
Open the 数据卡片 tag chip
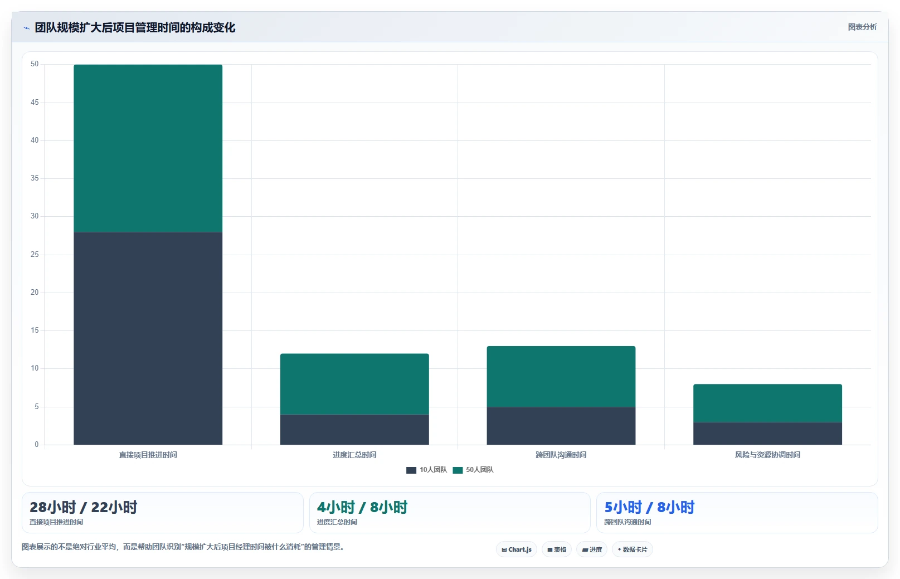[x=633, y=549]
